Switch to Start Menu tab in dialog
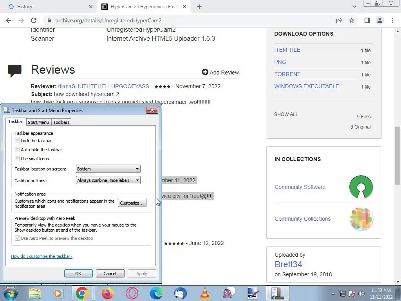Viewport: 401px width, 301px height. click(38, 122)
